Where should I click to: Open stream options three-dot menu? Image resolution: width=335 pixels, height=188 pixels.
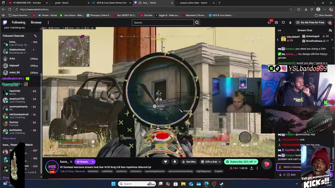pos(257,168)
